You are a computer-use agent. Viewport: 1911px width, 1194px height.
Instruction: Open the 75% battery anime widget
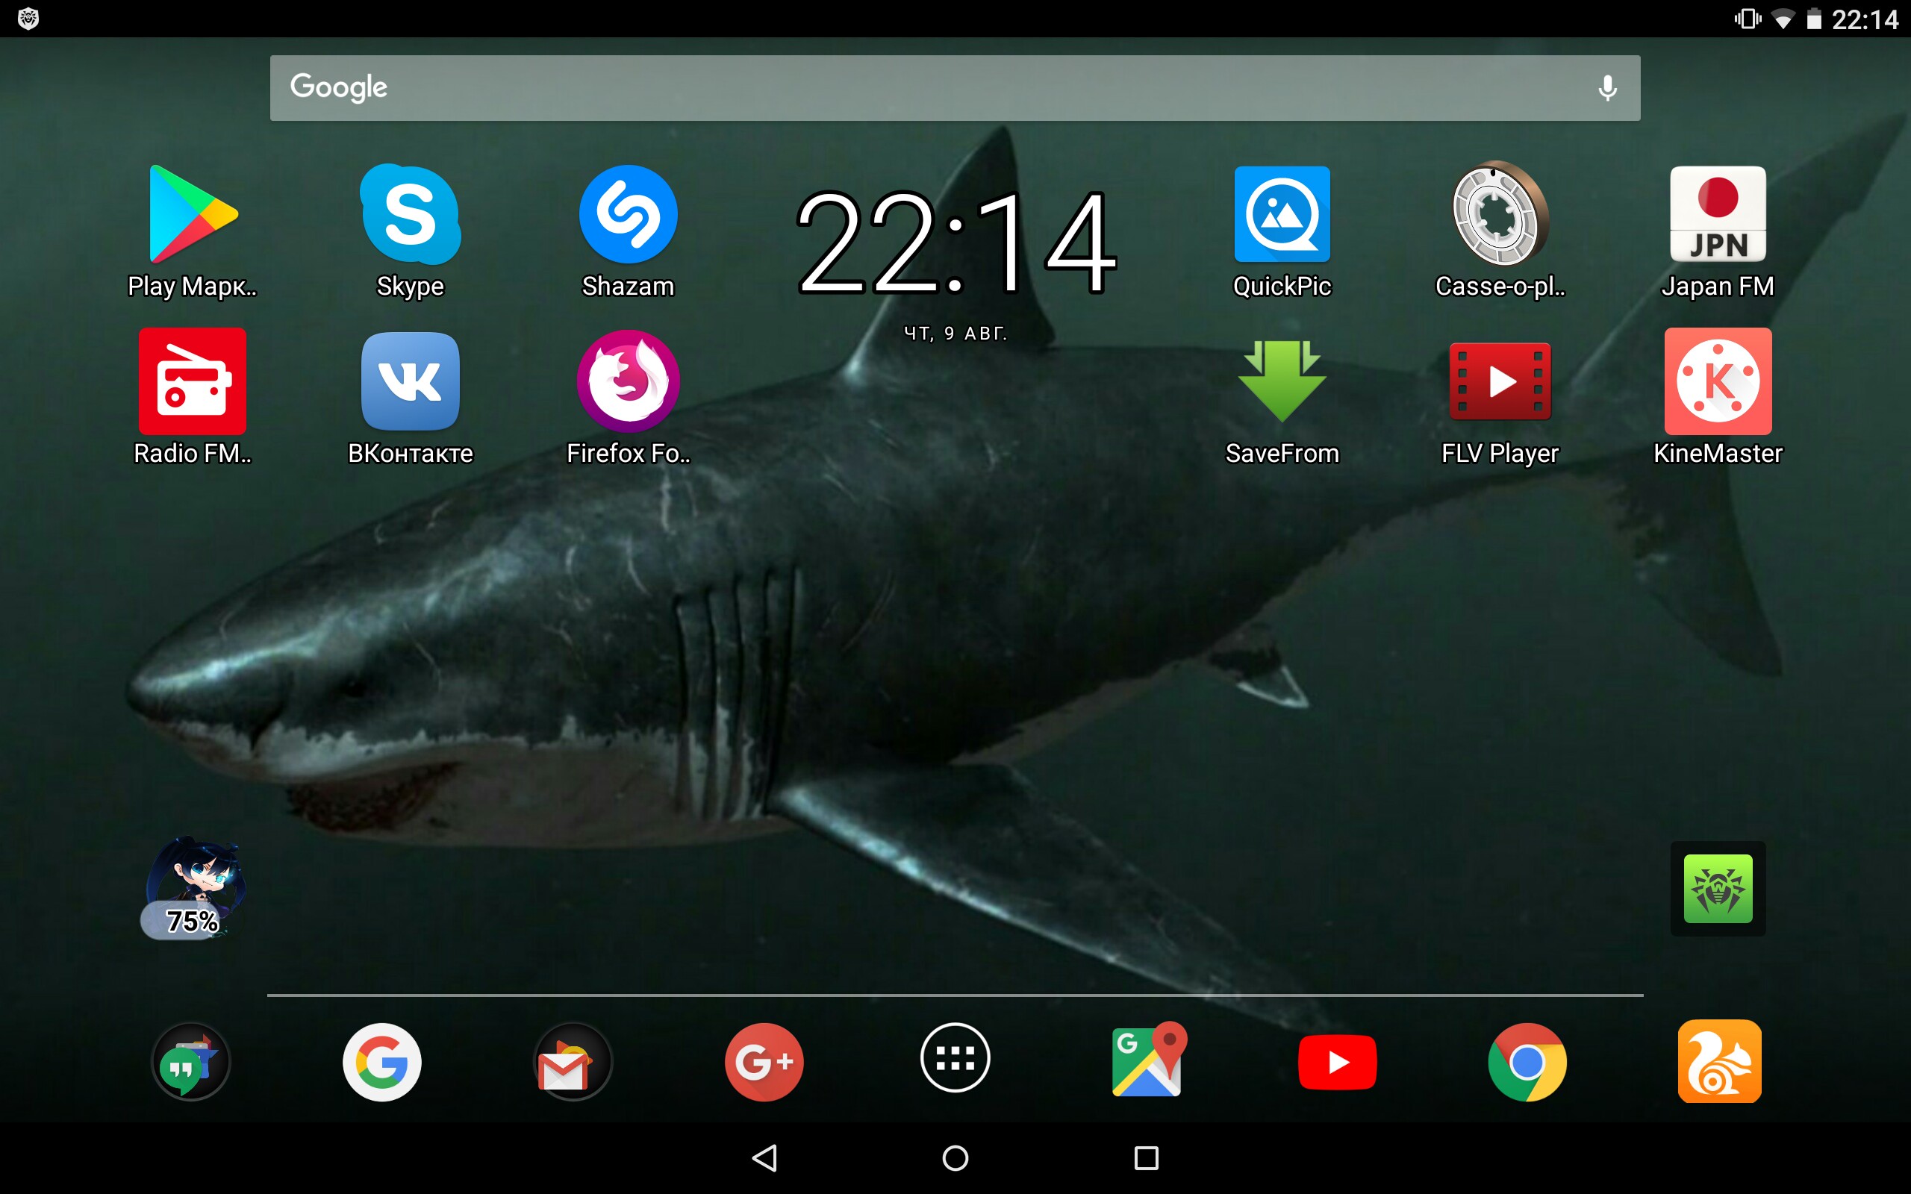pos(193,888)
